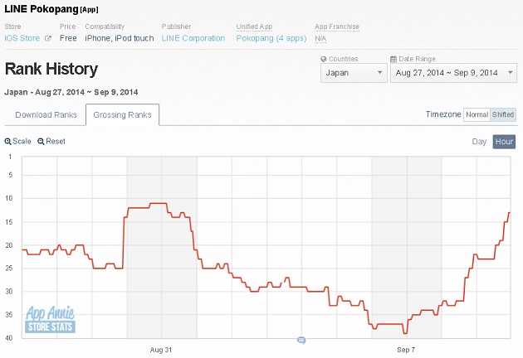Click the Scale zoom button
This screenshot has height=358, width=523.
pos(17,141)
